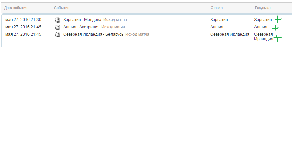Click soccer ball icon for Хорватия - Молдова
The image size is (292, 163).
point(58,20)
